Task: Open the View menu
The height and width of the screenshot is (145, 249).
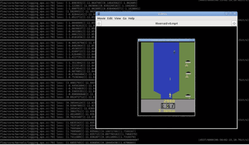Action: click(117, 18)
